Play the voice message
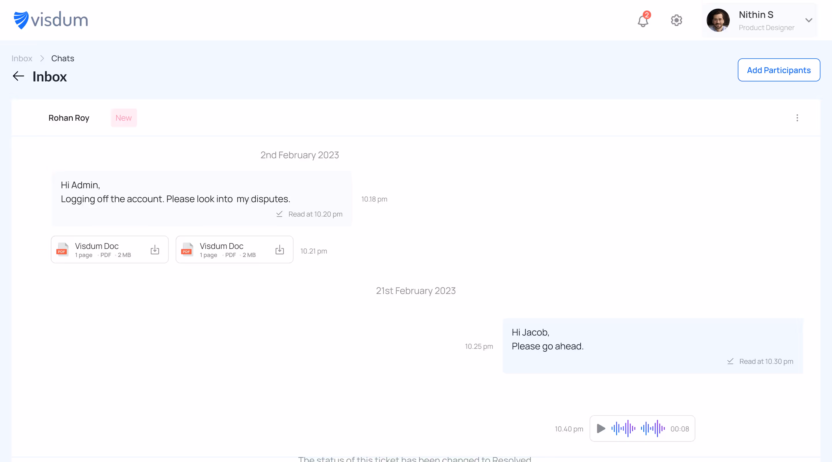This screenshot has width=832, height=462. (x=601, y=429)
